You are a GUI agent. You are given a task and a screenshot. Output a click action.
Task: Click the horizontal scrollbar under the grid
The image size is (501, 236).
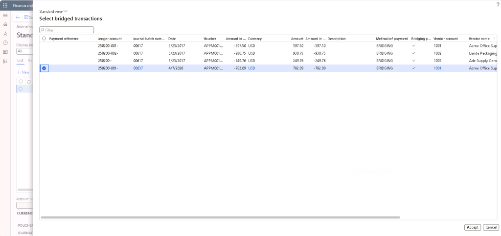(x=220, y=217)
